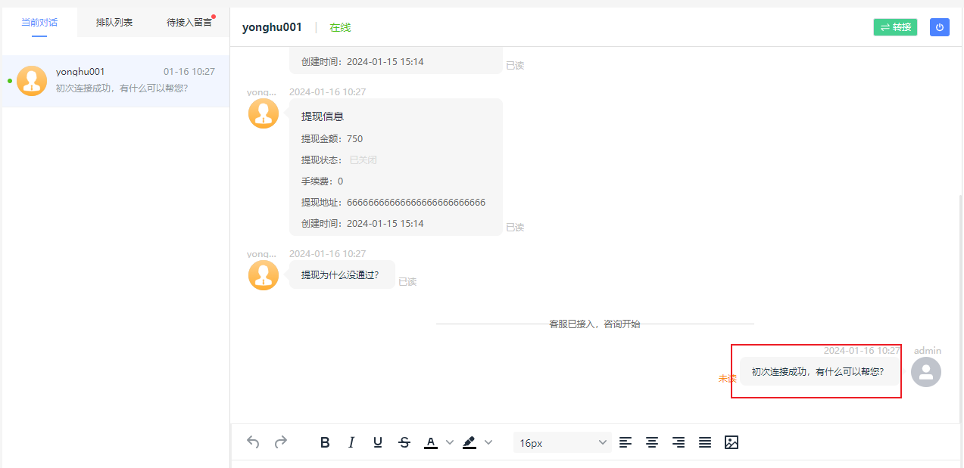Click the 手续费：0 line
The height and width of the screenshot is (468, 964).
click(322, 181)
